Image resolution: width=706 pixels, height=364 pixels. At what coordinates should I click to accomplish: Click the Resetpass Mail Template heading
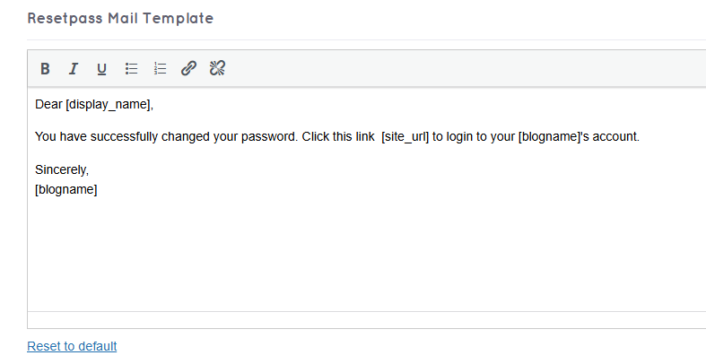point(120,18)
